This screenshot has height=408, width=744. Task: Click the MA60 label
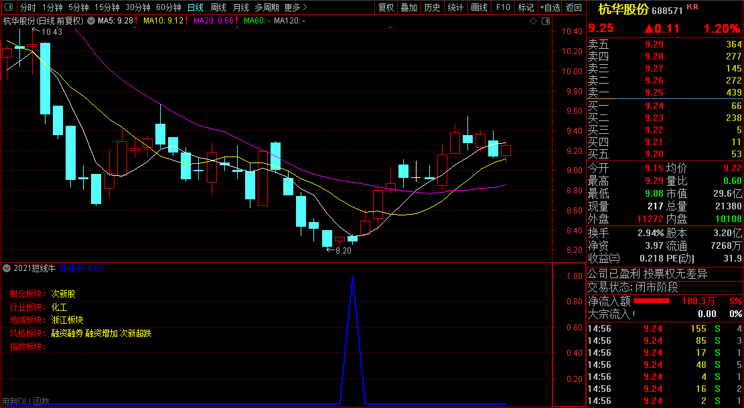pyautogui.click(x=256, y=21)
